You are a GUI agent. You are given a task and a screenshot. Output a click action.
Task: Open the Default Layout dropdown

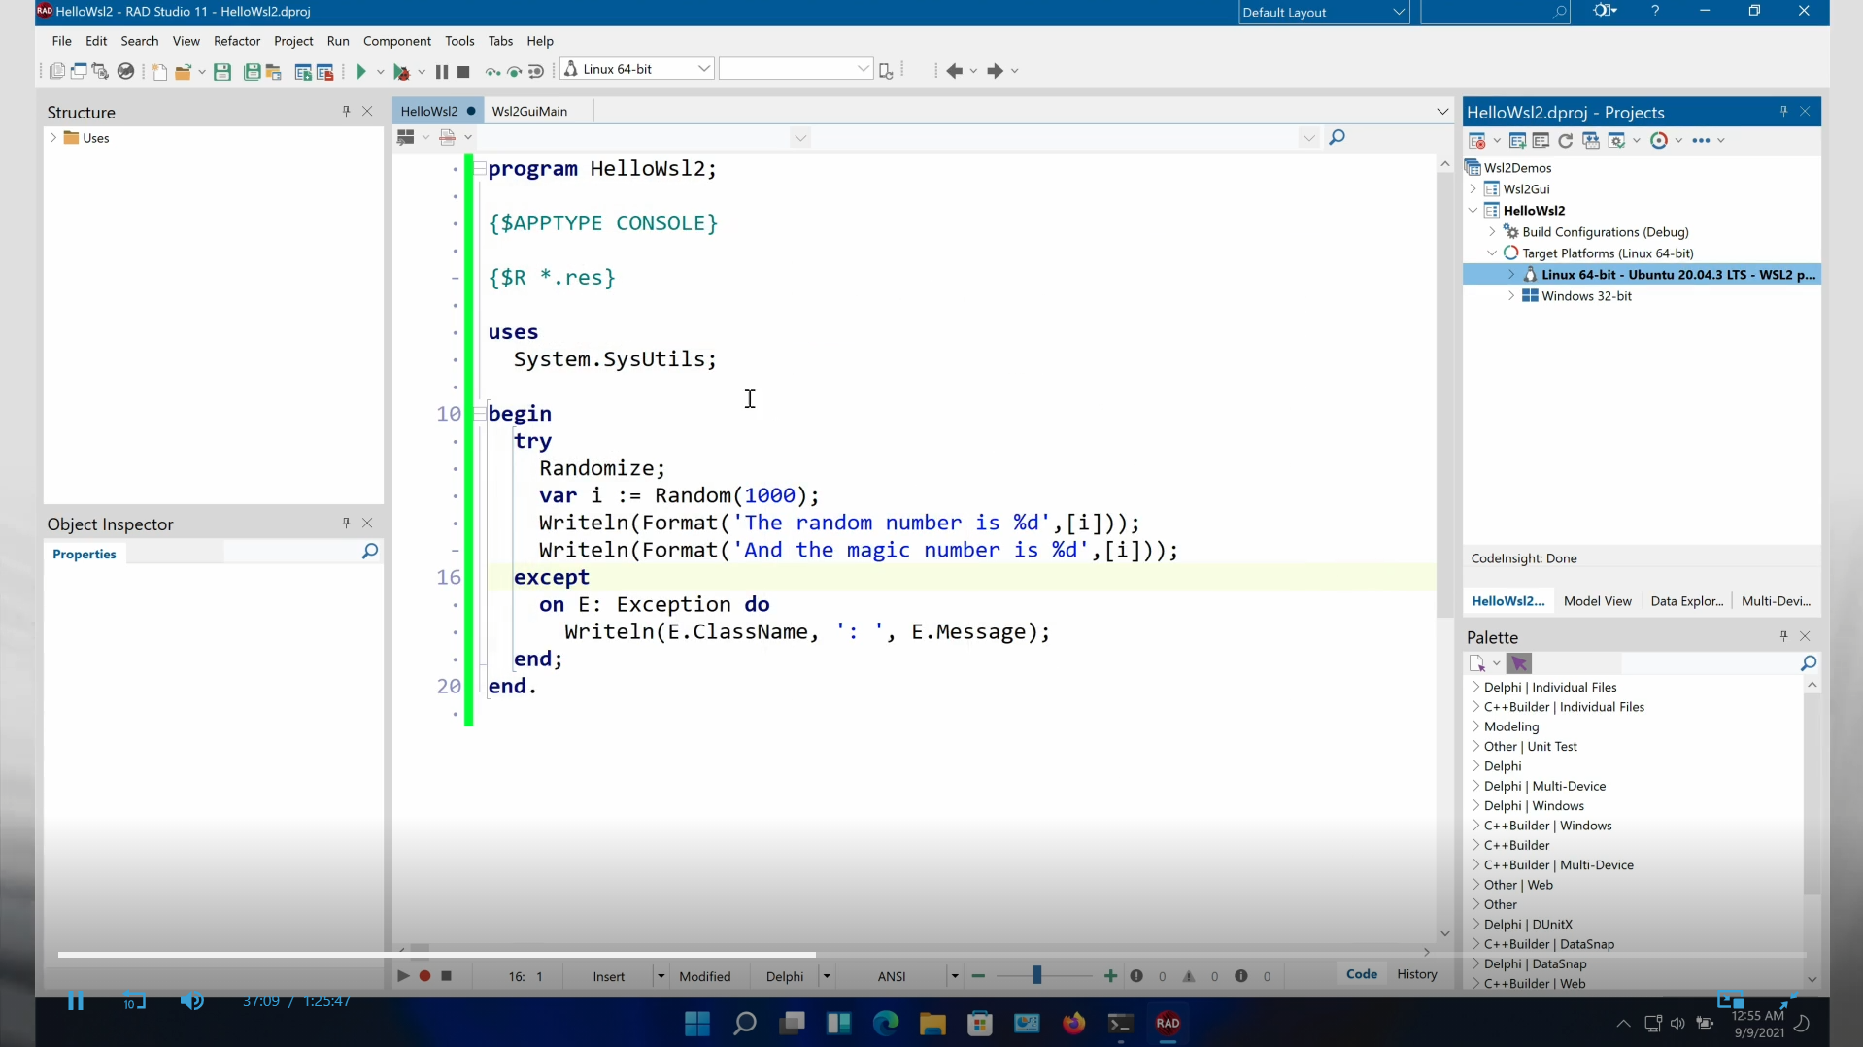coord(1399,13)
